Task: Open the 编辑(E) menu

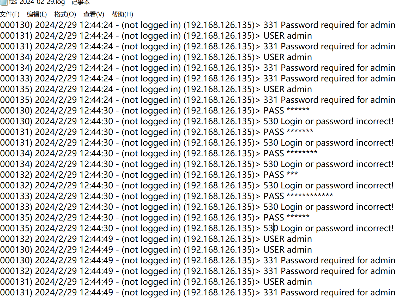Action: click(x=37, y=14)
